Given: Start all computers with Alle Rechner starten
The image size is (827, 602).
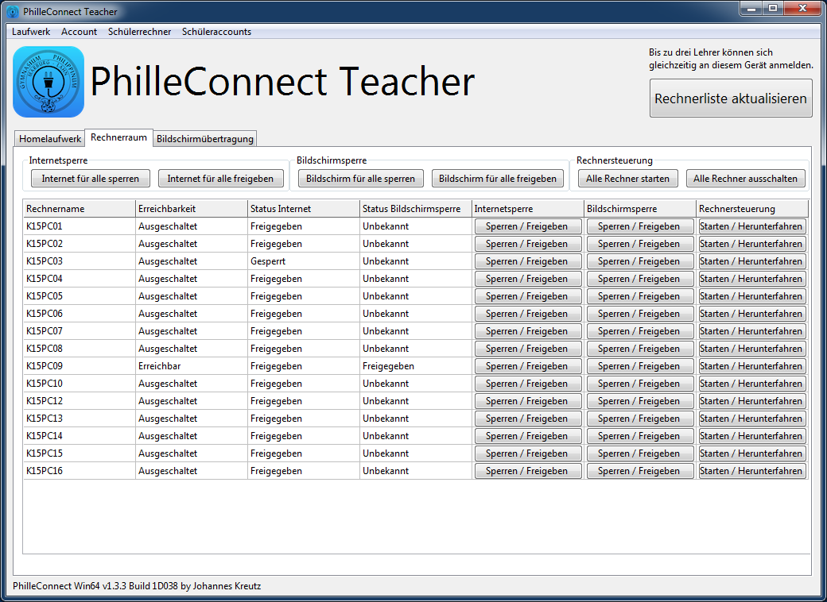Looking at the screenshot, I should [x=627, y=179].
